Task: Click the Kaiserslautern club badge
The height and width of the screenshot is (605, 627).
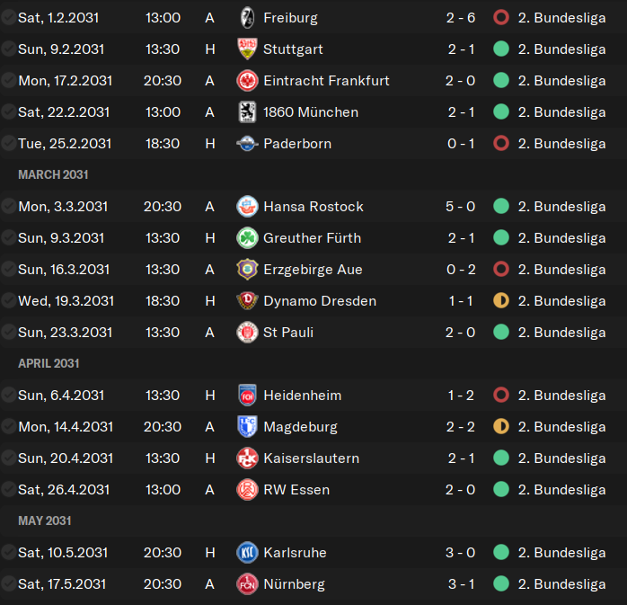Action: [248, 458]
